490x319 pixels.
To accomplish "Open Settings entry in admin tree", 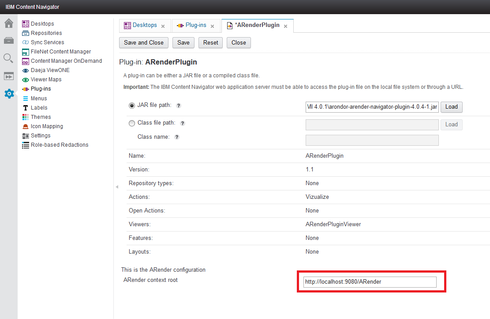I will click(41, 136).
